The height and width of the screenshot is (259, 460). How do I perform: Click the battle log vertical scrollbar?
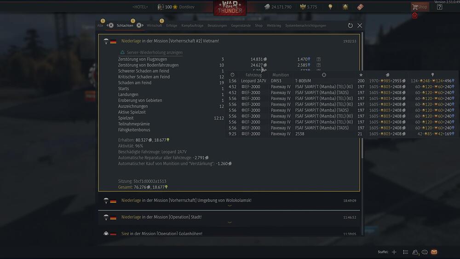[x=362, y=95]
